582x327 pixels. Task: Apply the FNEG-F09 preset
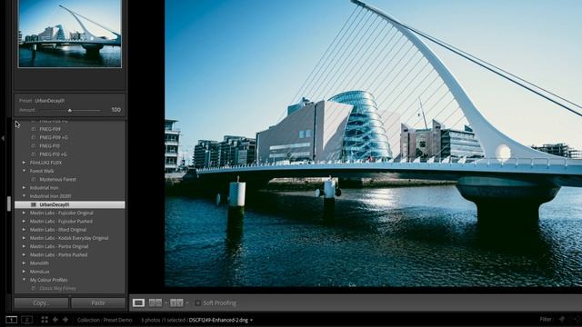(x=50, y=129)
